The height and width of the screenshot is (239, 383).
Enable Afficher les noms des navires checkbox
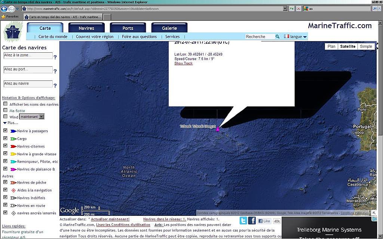click(x=5, y=104)
